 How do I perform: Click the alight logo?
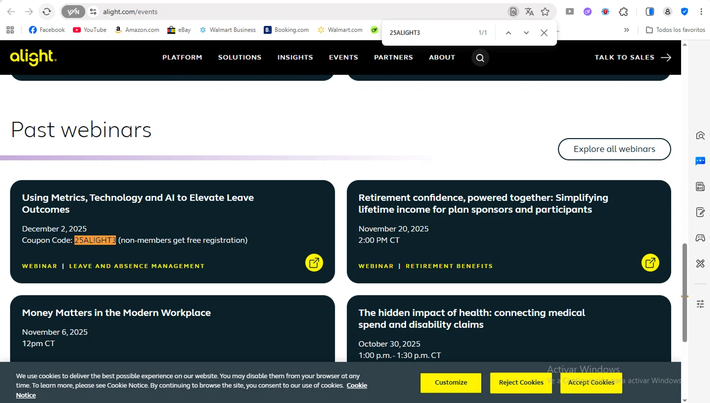33,57
